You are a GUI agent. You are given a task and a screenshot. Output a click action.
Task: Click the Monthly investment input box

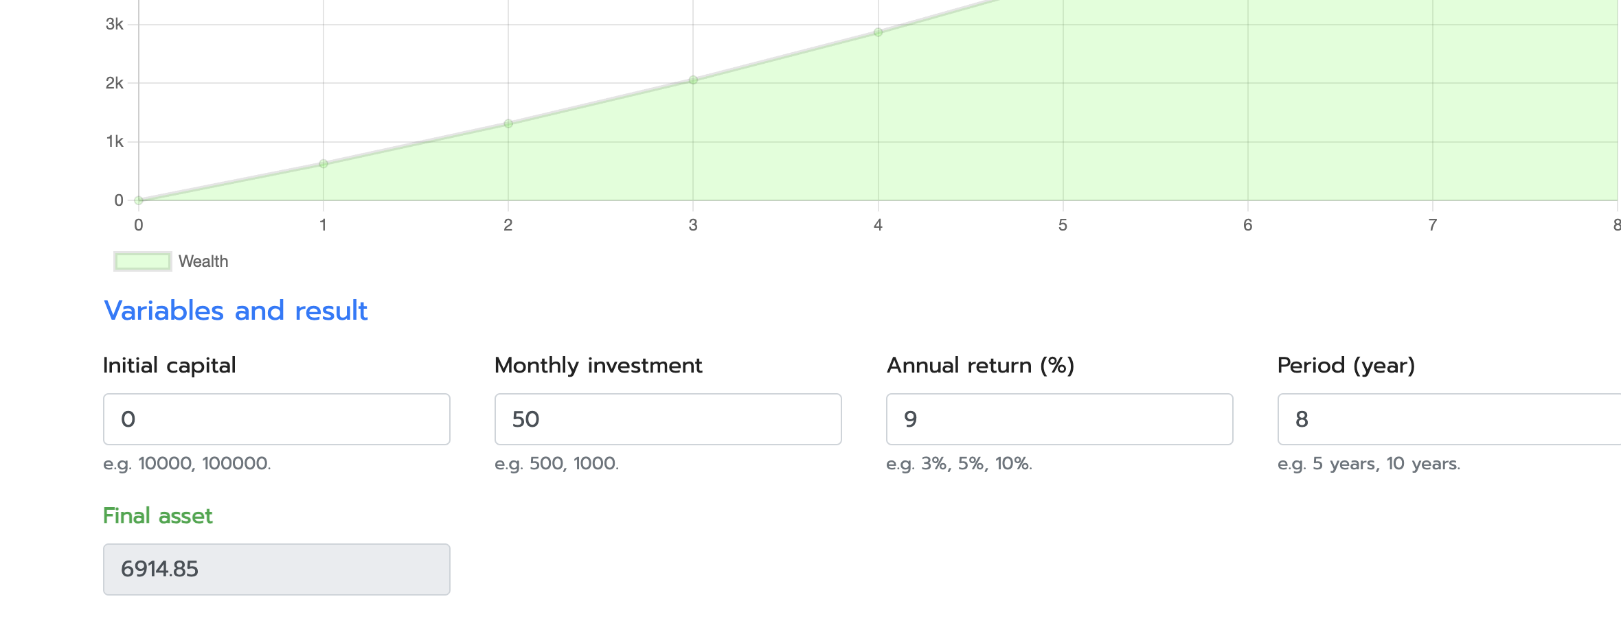(x=668, y=419)
